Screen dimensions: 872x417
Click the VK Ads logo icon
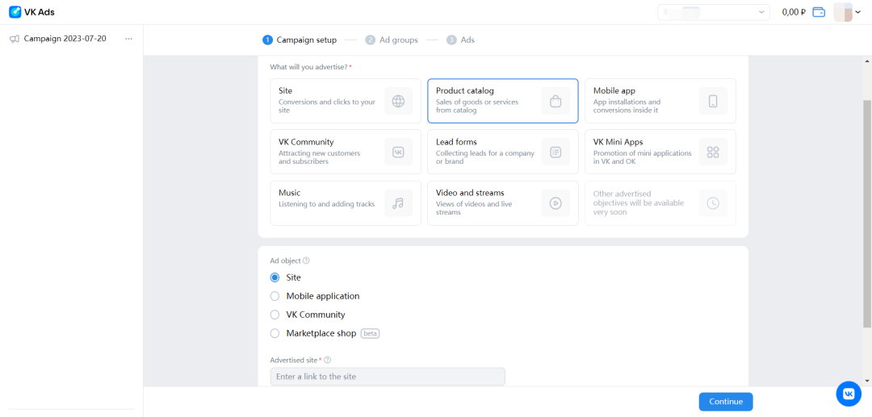pyautogui.click(x=15, y=11)
